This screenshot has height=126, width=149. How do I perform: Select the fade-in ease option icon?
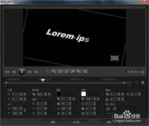[x=108, y=109]
